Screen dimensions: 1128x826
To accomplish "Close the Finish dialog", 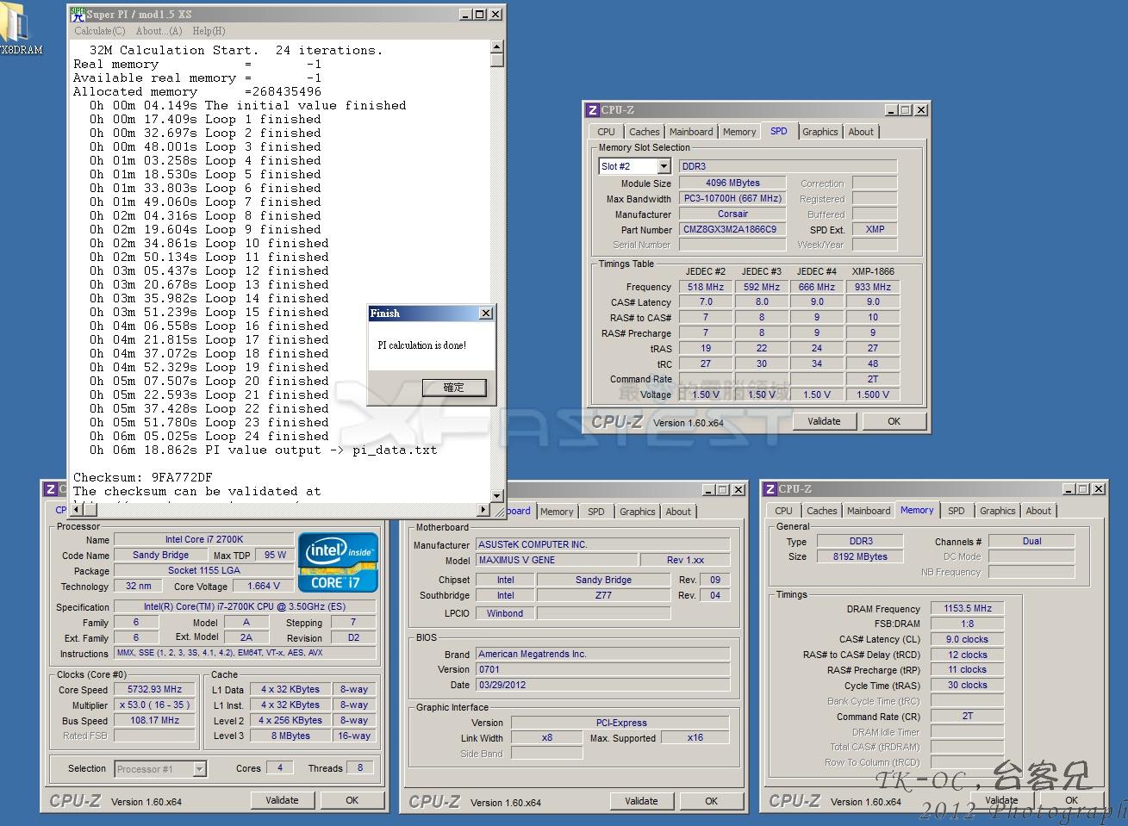I will (x=486, y=314).
